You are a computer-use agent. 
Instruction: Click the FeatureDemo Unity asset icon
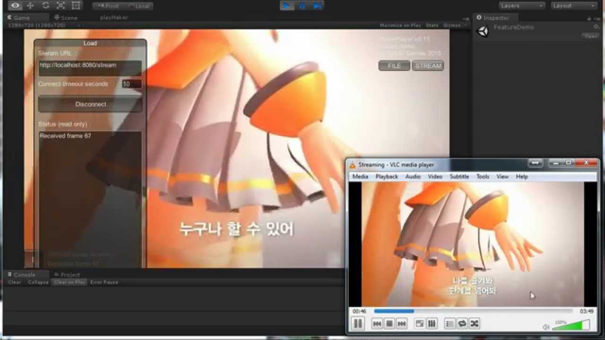pos(483,32)
